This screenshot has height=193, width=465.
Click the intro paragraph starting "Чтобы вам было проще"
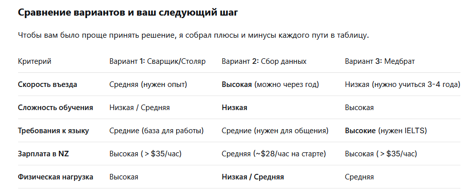click(x=193, y=35)
